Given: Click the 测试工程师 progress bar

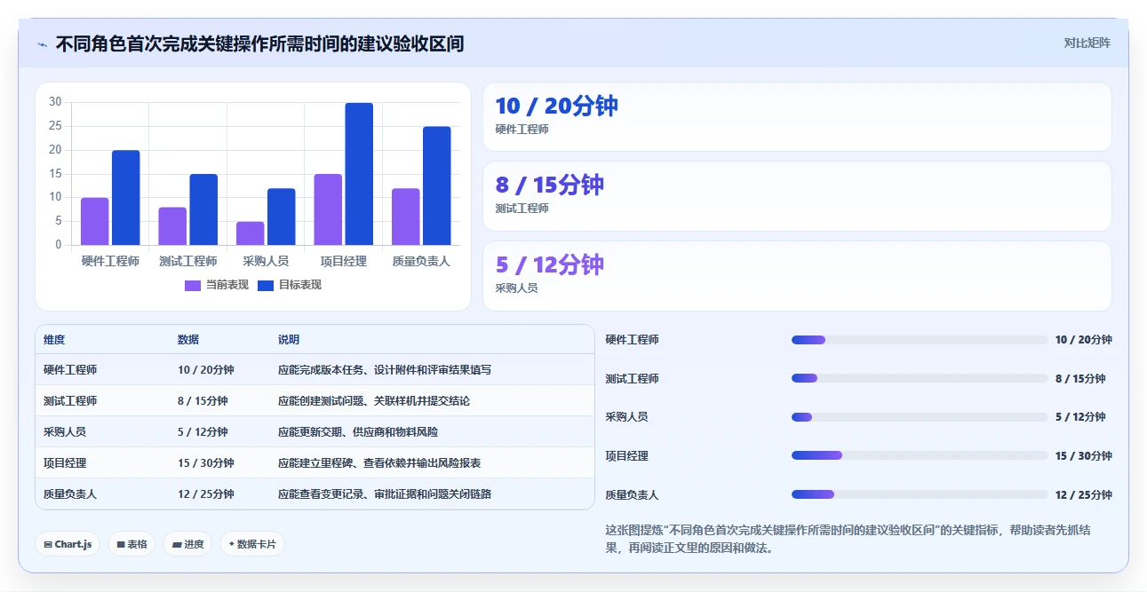Looking at the screenshot, I should point(920,378).
